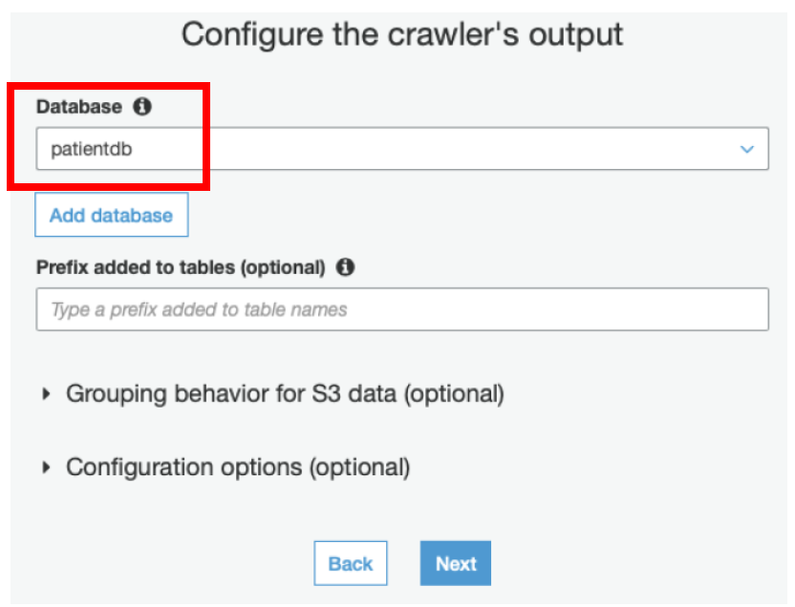The image size is (795, 607).
Task: Return to previous step with Back
Action: tap(351, 563)
